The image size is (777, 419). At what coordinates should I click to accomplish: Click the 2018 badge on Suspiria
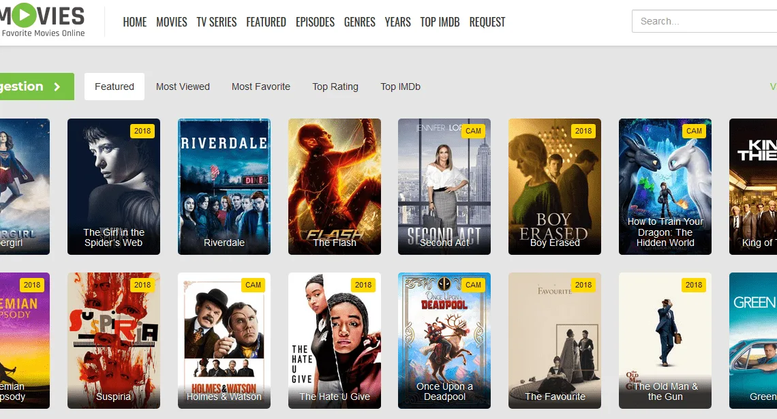tap(142, 285)
